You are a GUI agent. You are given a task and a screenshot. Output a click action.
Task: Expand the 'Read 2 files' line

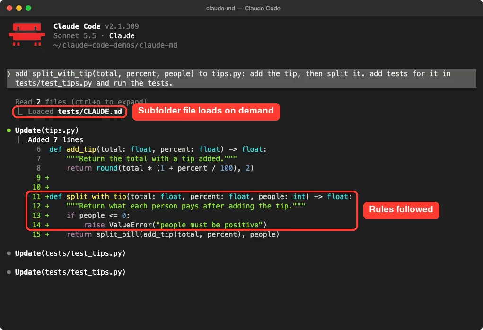click(81, 102)
